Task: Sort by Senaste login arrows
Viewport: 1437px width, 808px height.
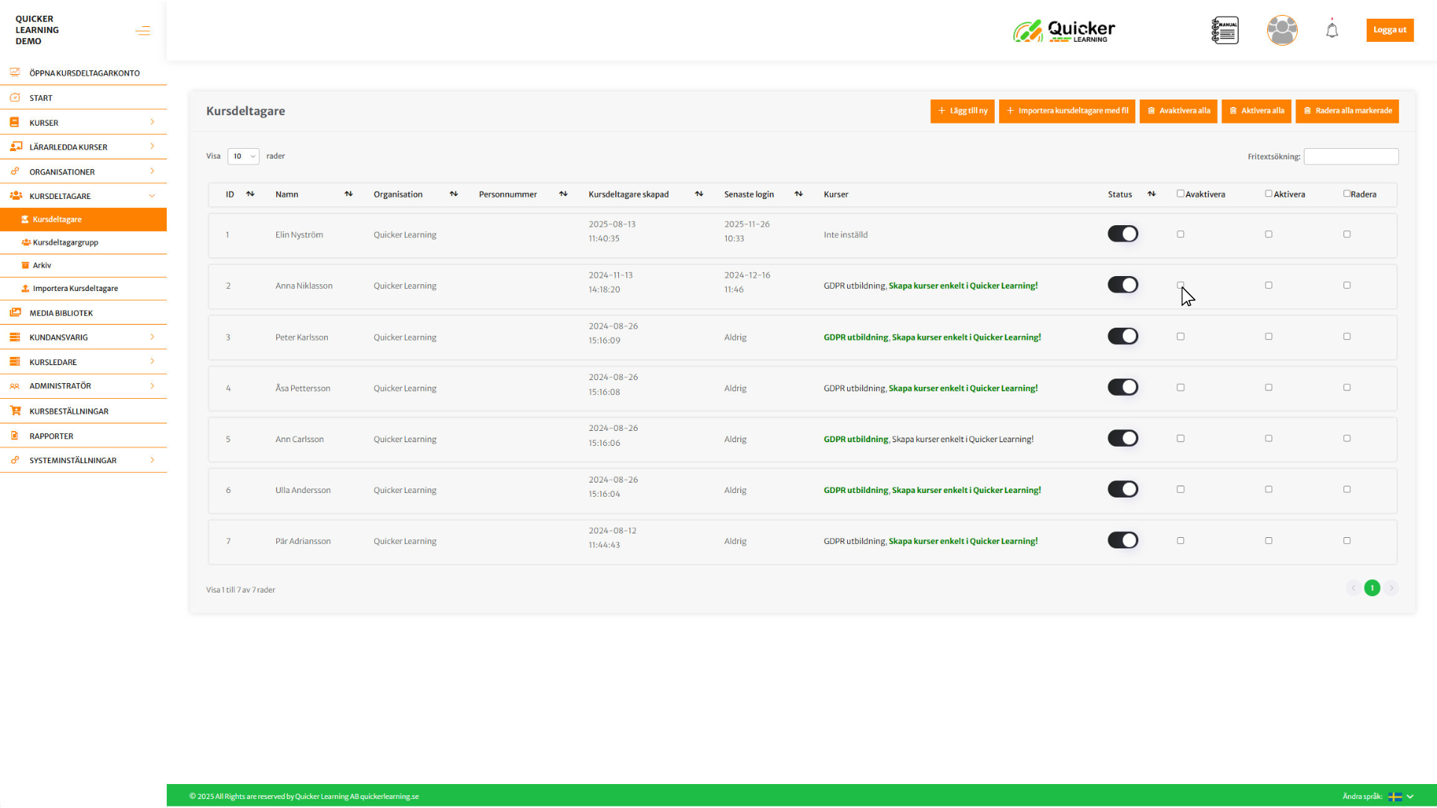Action: 799,195
